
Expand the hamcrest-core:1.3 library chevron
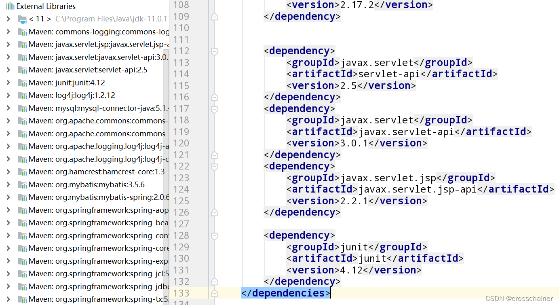8,172
